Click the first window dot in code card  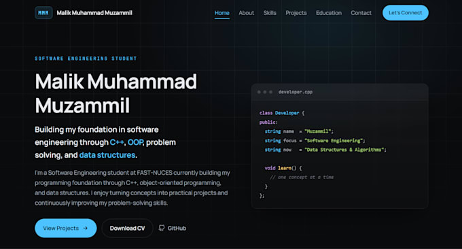coord(259,92)
